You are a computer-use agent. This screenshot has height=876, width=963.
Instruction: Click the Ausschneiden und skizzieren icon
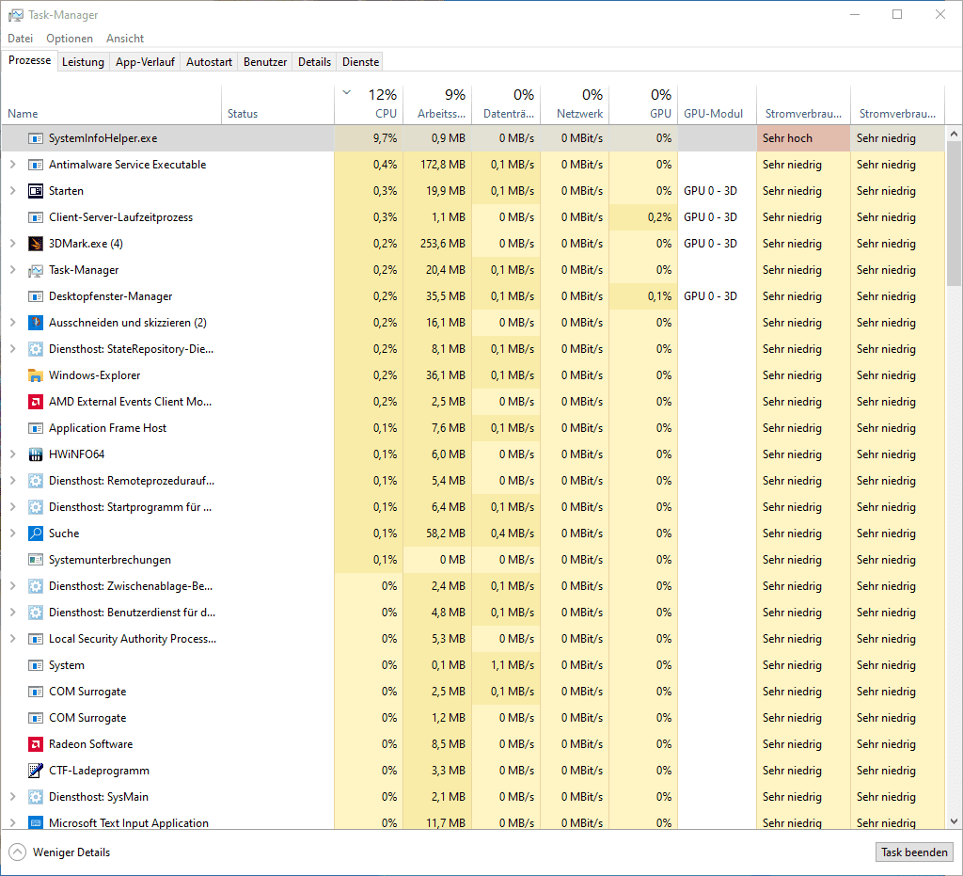36,323
